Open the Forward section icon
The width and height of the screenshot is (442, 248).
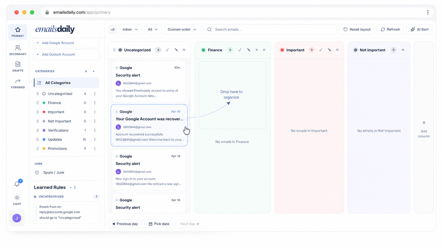pyautogui.click(x=18, y=84)
